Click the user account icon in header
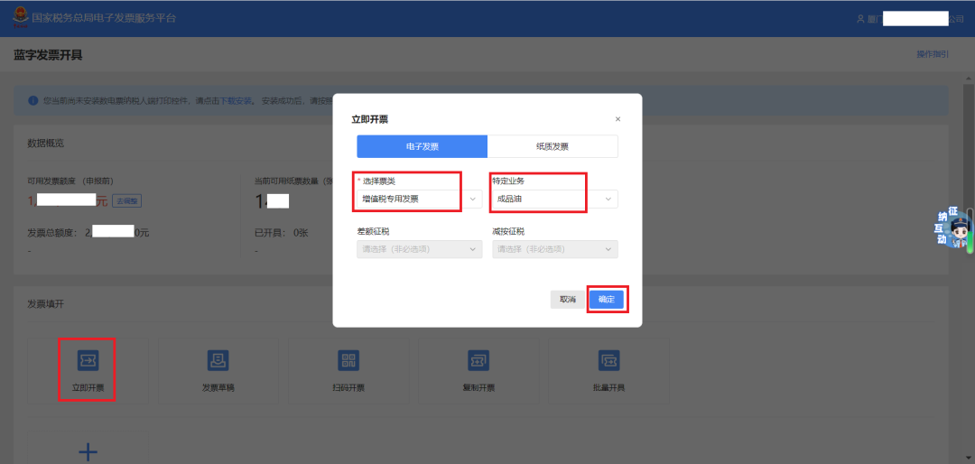 coord(860,19)
